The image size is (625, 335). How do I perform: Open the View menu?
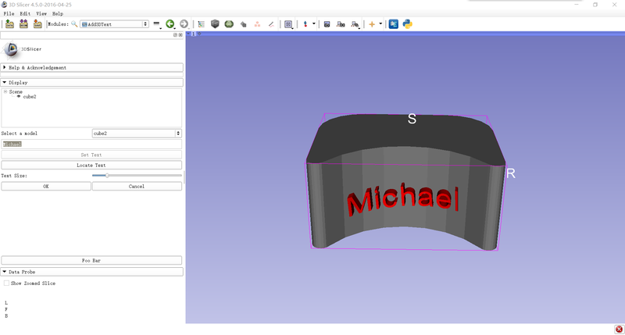click(x=41, y=14)
